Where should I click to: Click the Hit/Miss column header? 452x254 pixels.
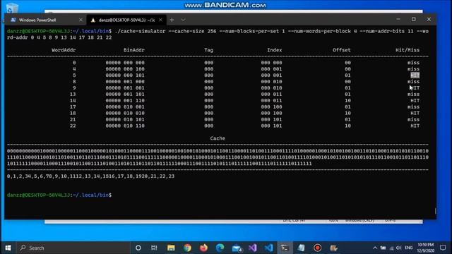[x=408, y=50]
